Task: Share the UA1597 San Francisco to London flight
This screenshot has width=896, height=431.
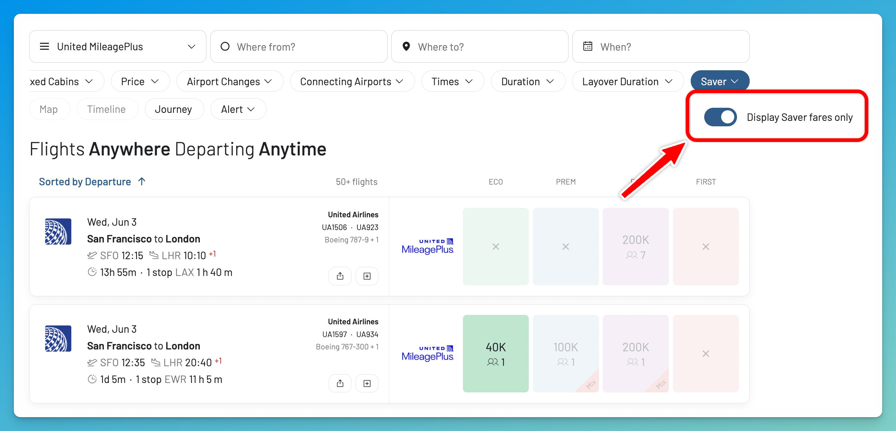Action: 340,383
